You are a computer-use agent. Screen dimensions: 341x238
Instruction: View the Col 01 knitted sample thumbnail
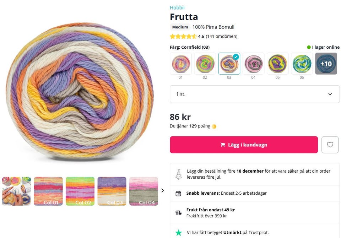(x=48, y=191)
